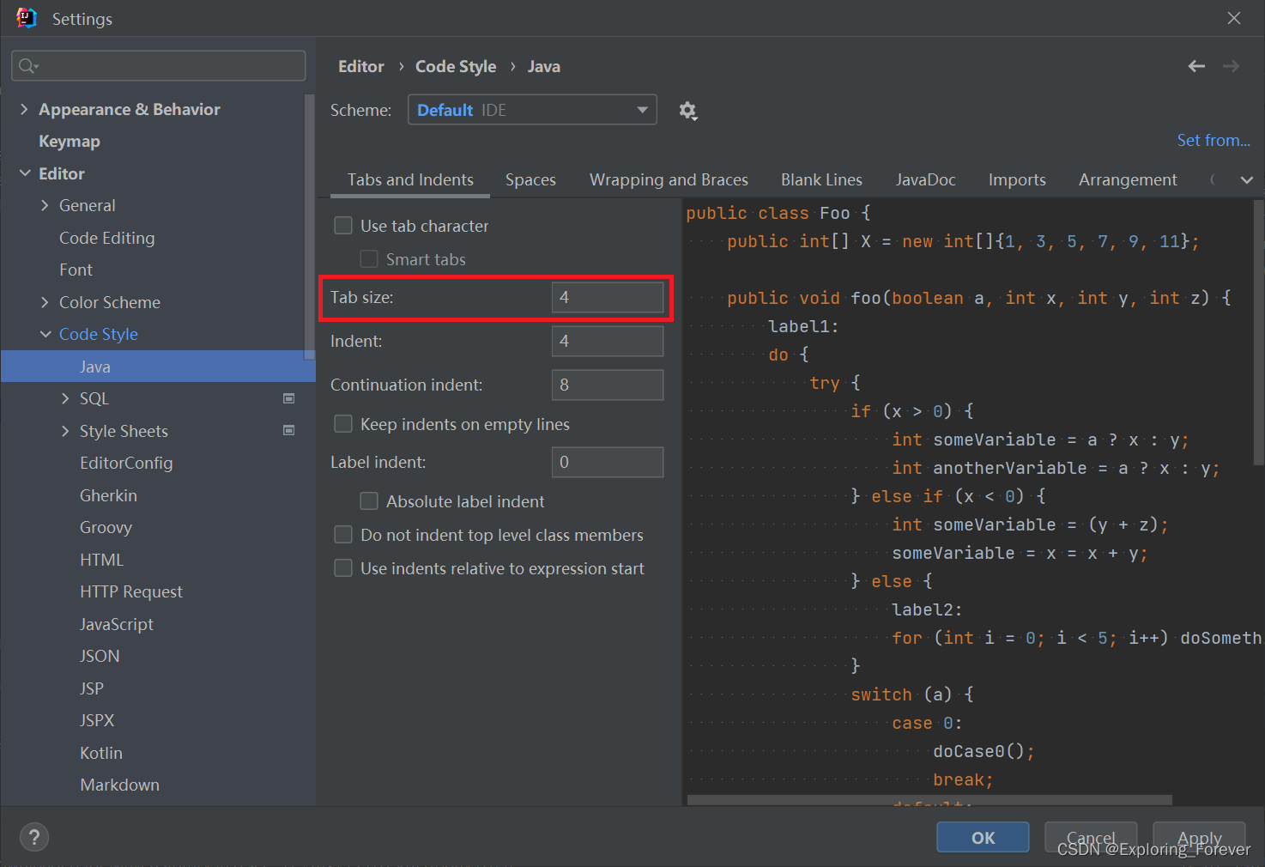Collapse the Editor tree node

tap(24, 173)
